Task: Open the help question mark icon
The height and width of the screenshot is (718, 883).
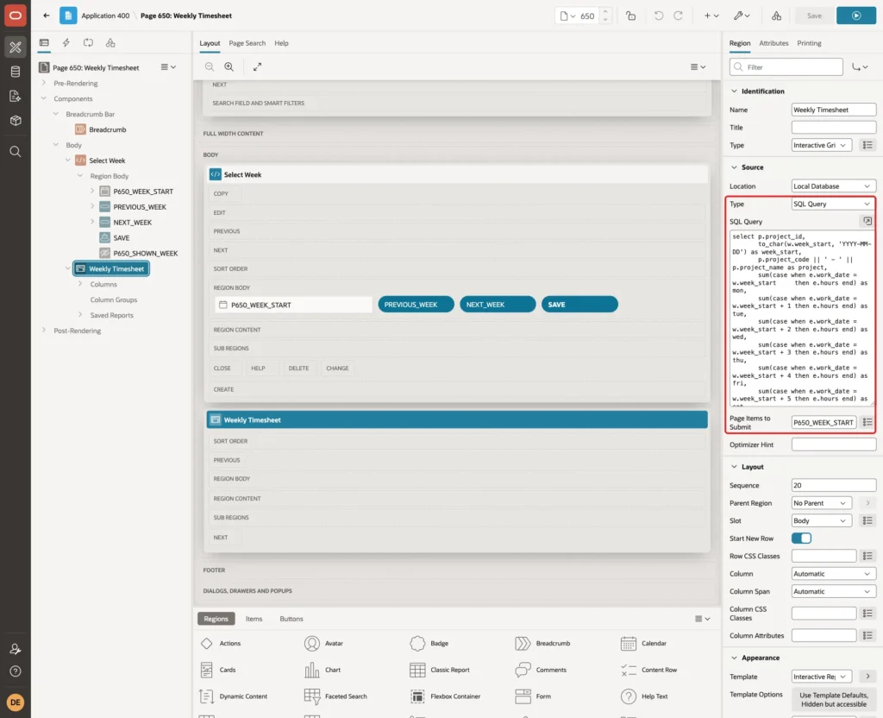Action: pos(16,671)
